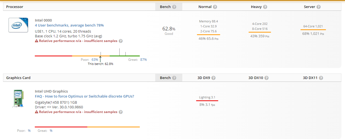The height and width of the screenshot is (139, 345).
Task: Open FAQ on forcing Optimus discrete GPUs
Action: coord(85,96)
